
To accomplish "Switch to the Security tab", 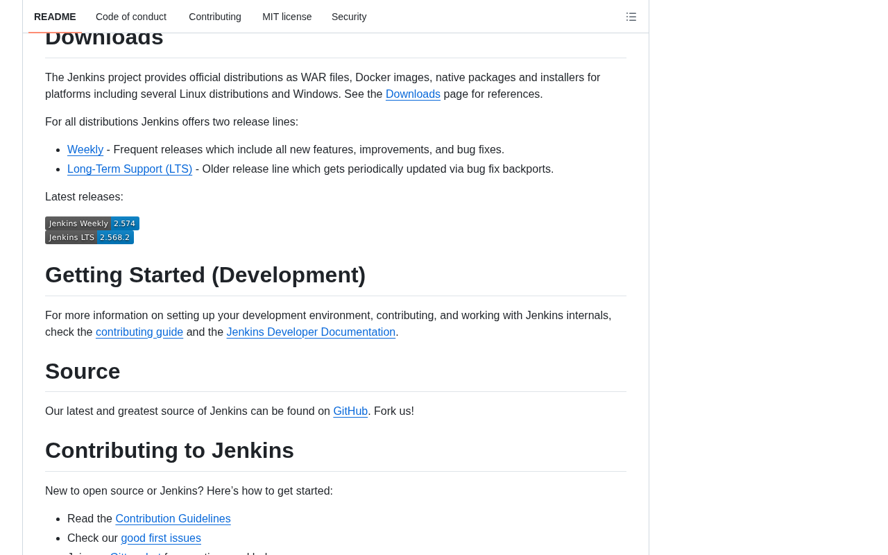I will 349,17.
